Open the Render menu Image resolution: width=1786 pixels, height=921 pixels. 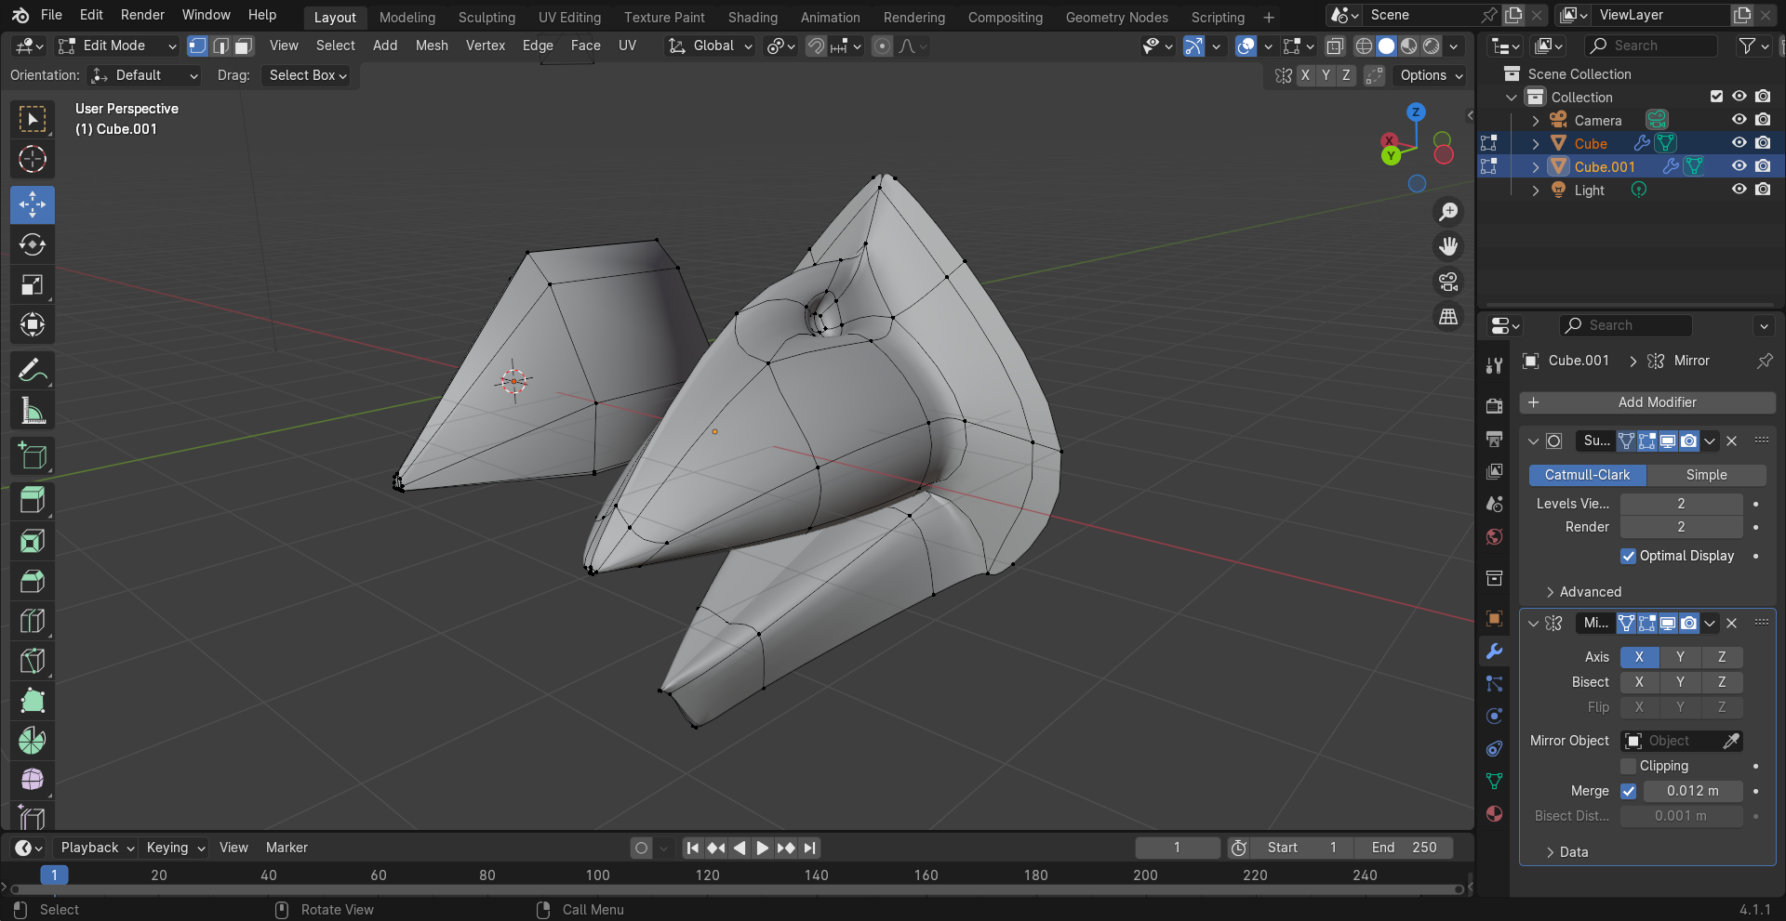[x=142, y=15]
